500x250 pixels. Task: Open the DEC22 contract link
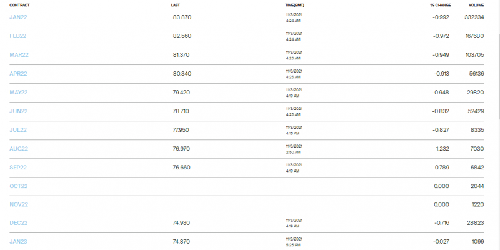[x=19, y=223]
